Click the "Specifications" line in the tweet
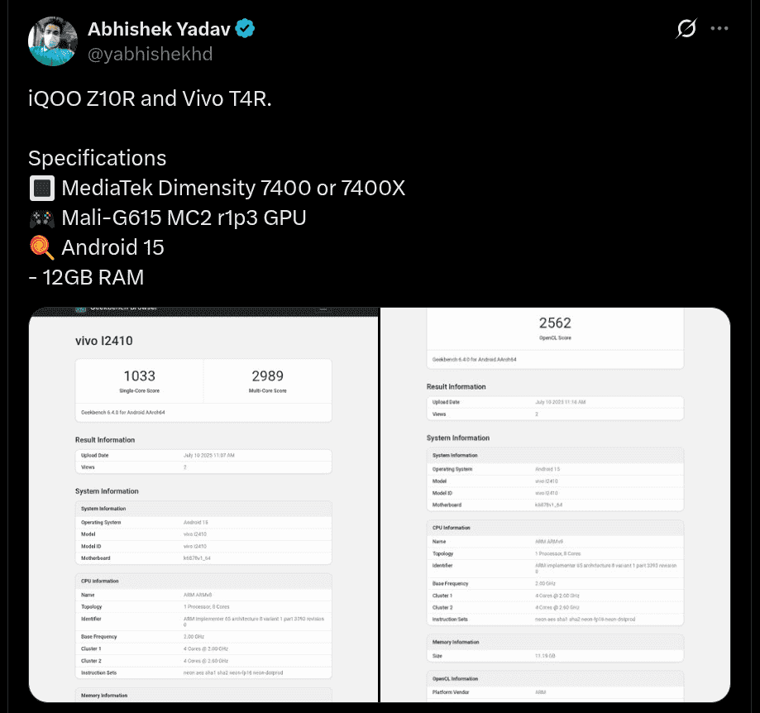 click(x=98, y=158)
